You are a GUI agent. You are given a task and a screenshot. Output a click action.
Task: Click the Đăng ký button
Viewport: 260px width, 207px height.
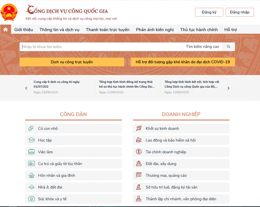tap(209, 12)
